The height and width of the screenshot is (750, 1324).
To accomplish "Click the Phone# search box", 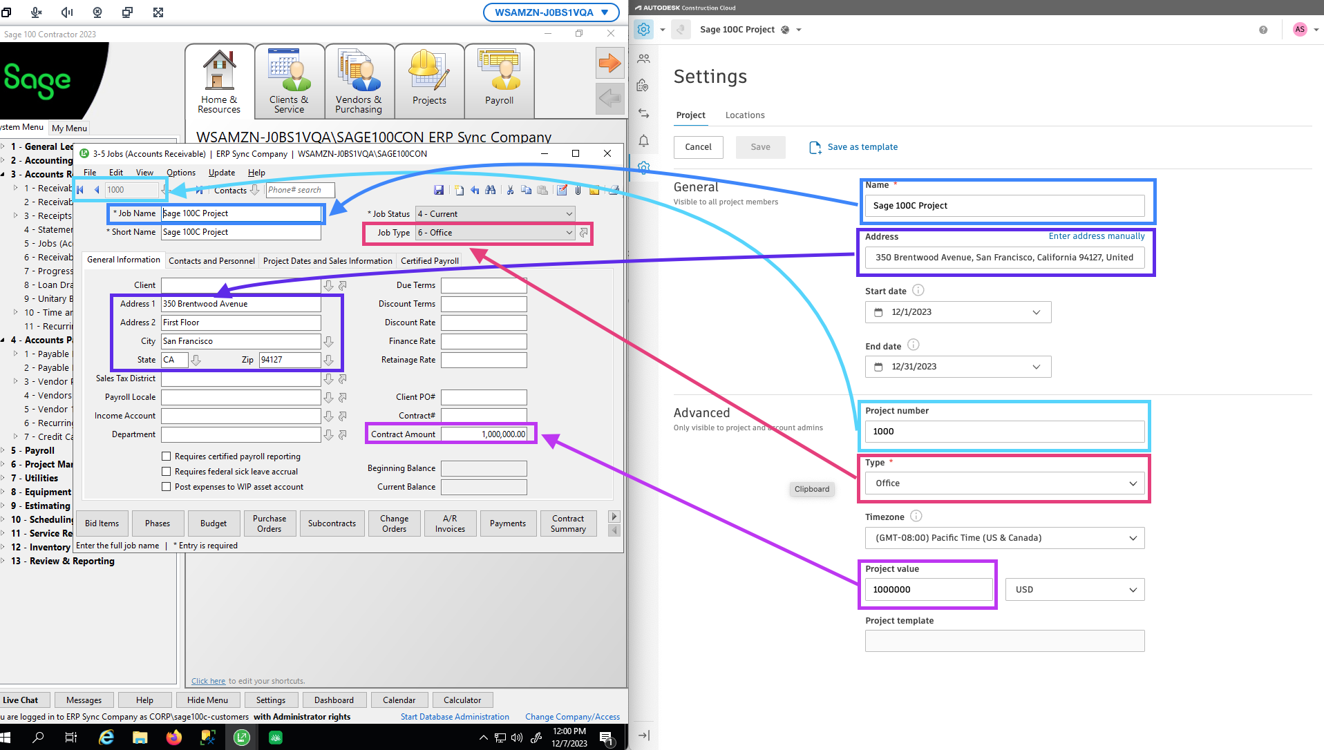I will pos(300,190).
